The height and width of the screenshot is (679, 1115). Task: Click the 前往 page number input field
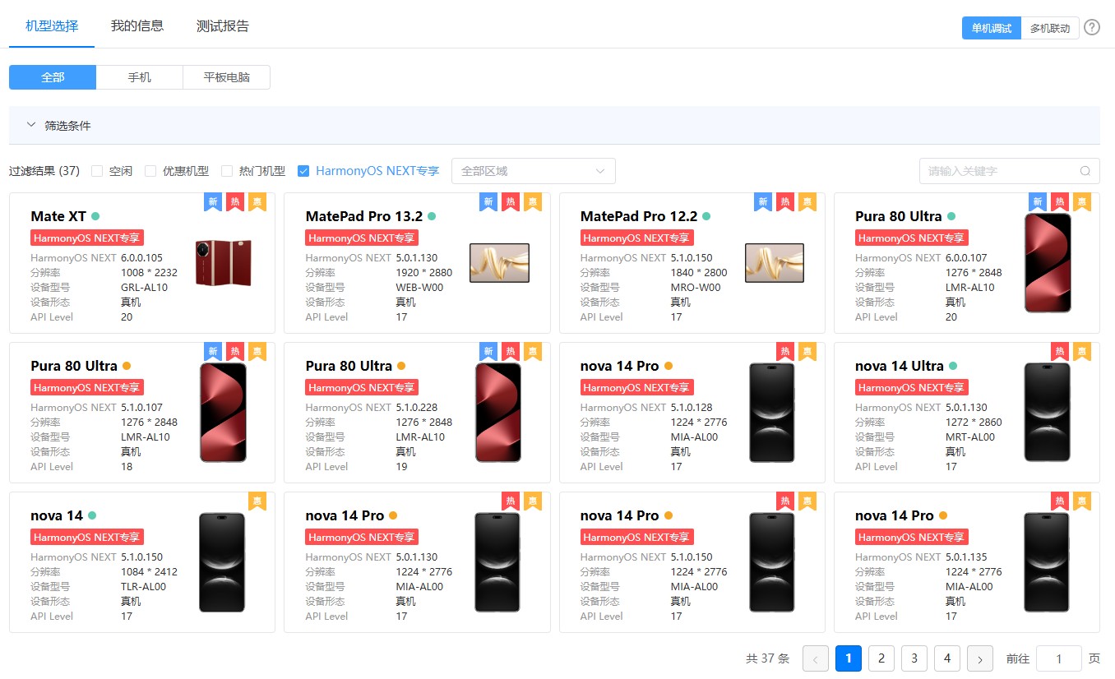[x=1058, y=658]
